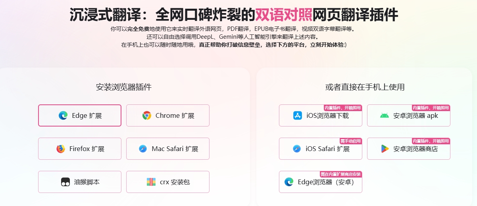This screenshot has height=206, width=477.
Task: Click the Google Play store icon
Action: (384, 149)
